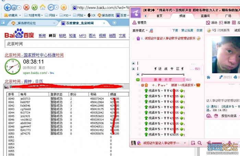Click the 新闻 link on Baidu
240x156 pixels.
pos(42,36)
